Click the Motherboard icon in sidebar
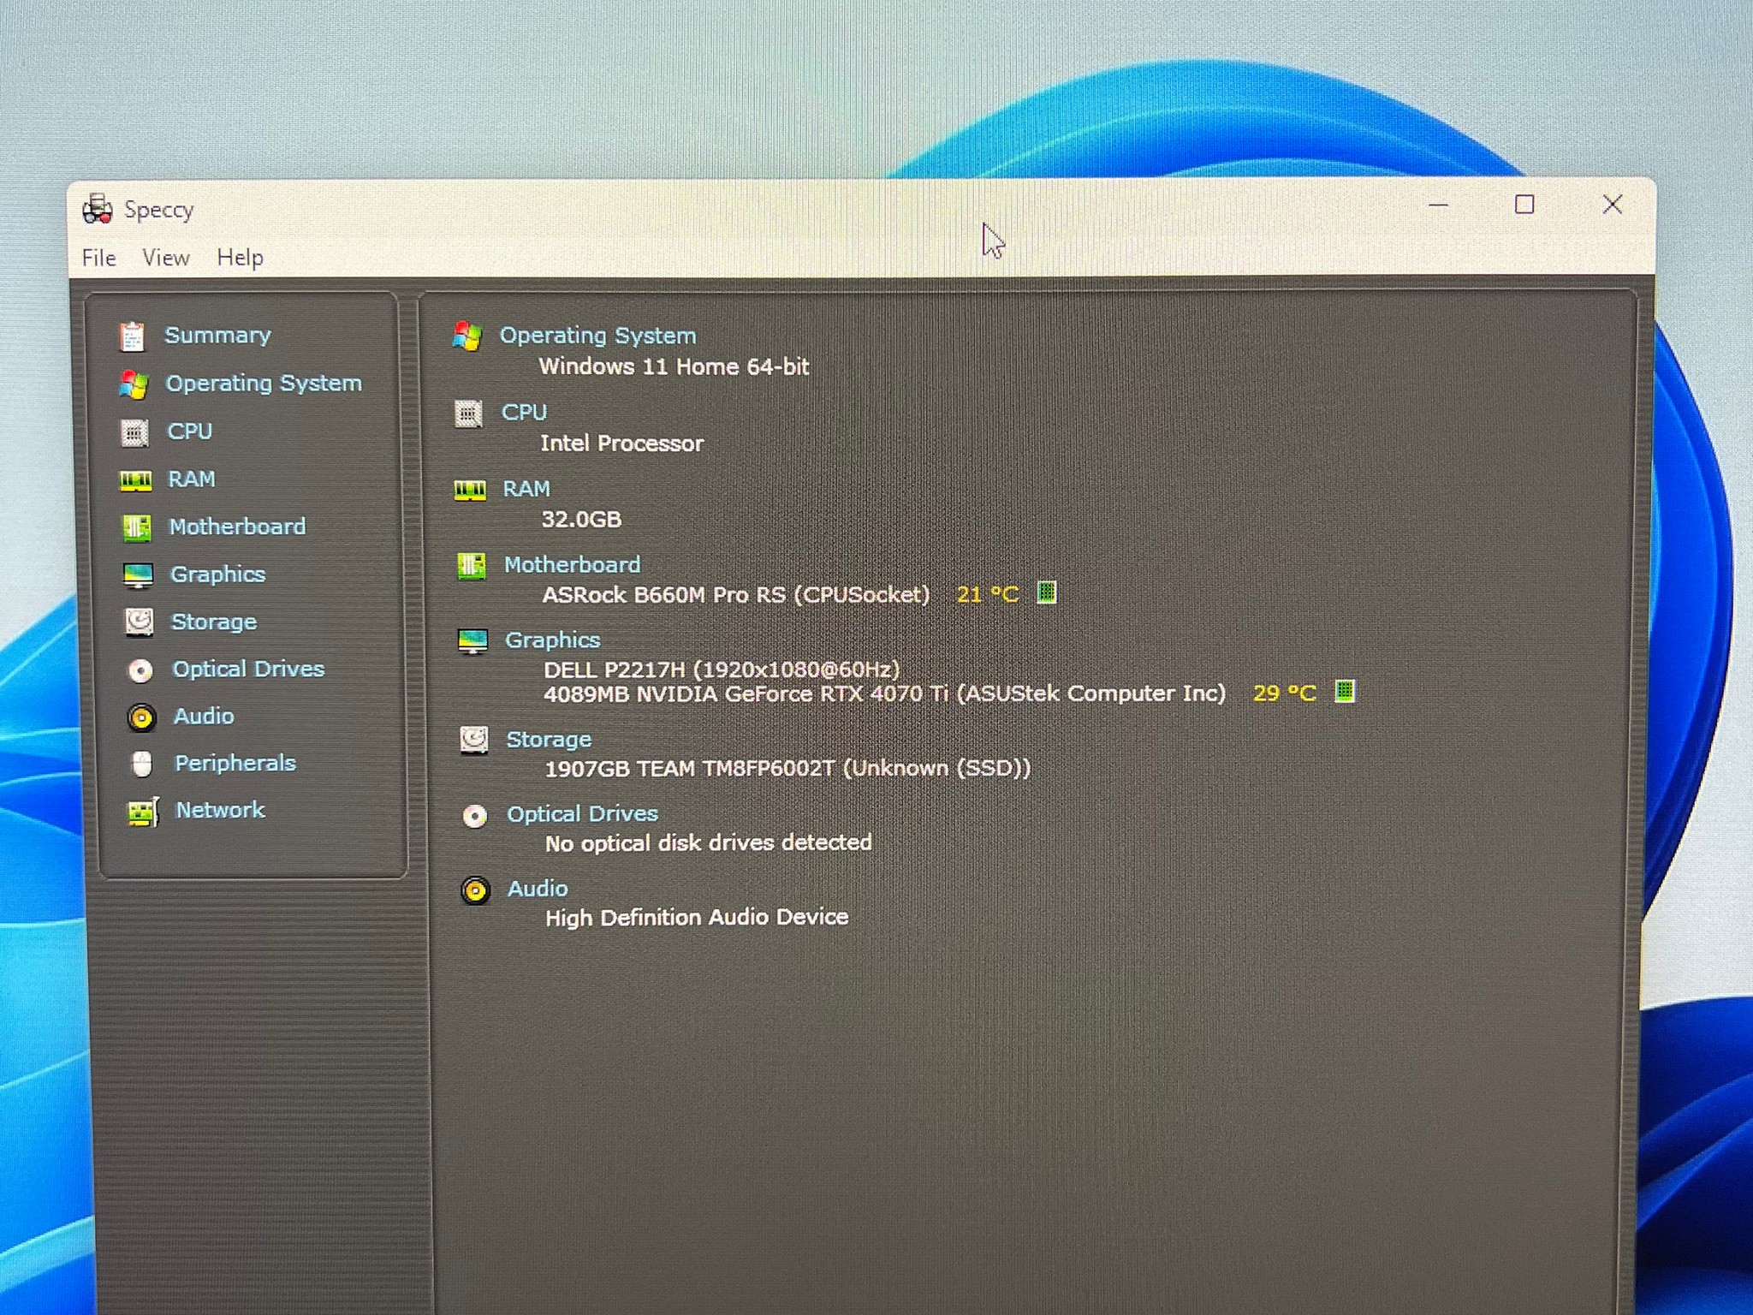Image resolution: width=1753 pixels, height=1315 pixels. 136,527
